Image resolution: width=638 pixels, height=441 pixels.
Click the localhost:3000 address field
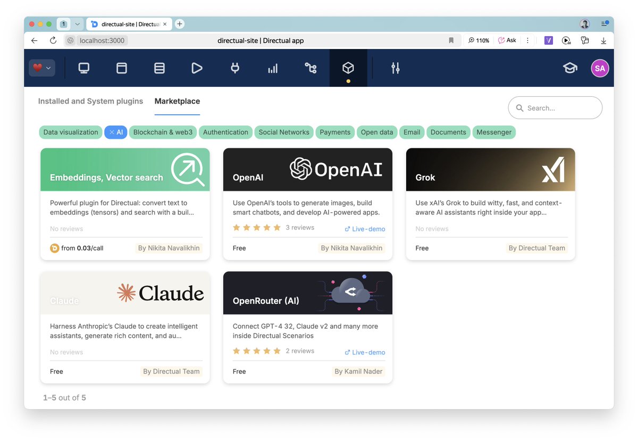click(102, 40)
